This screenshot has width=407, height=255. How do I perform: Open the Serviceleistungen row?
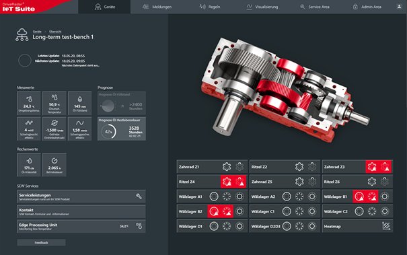click(x=81, y=196)
